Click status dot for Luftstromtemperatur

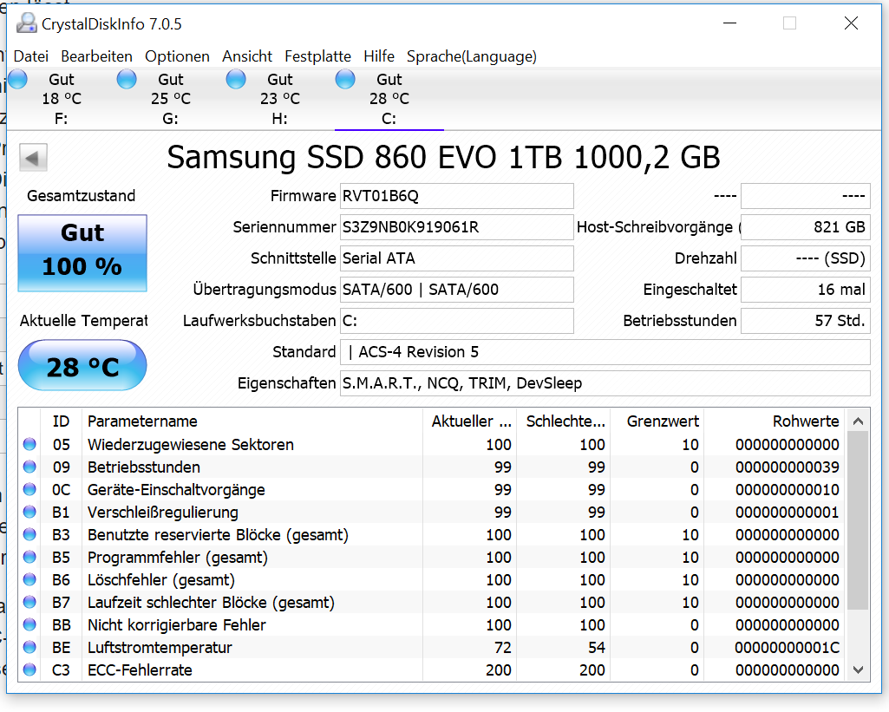(29, 647)
